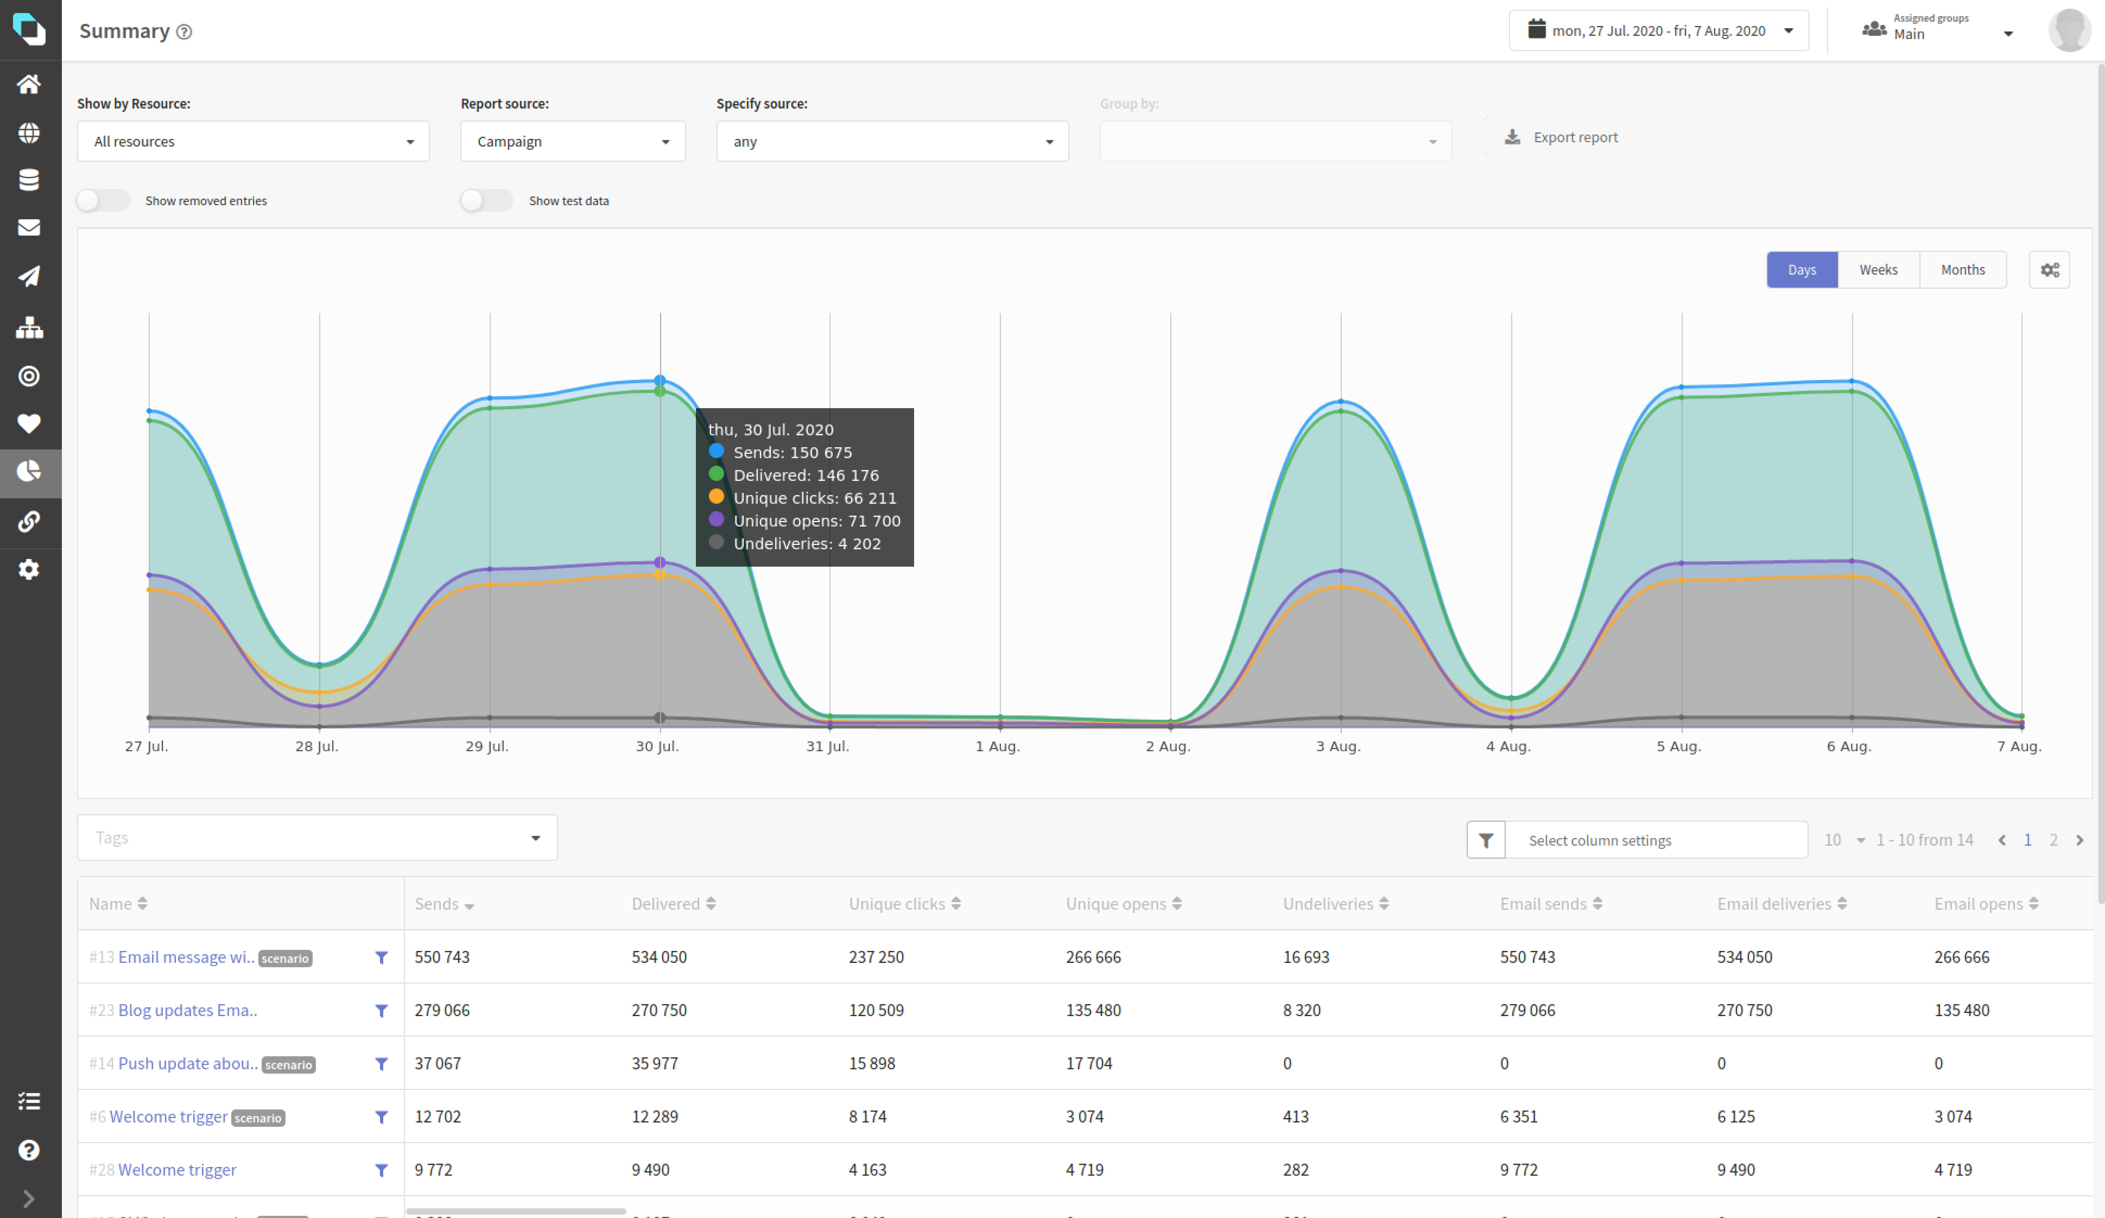Go to previous table page arrow
Image resolution: width=2105 pixels, height=1218 pixels.
click(x=2001, y=840)
